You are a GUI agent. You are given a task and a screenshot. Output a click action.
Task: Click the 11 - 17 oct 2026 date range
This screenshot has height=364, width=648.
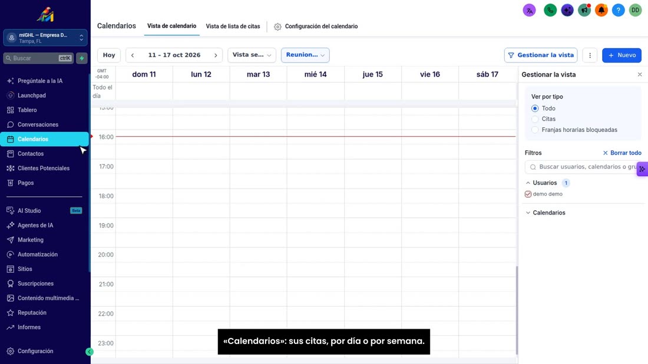174,55
